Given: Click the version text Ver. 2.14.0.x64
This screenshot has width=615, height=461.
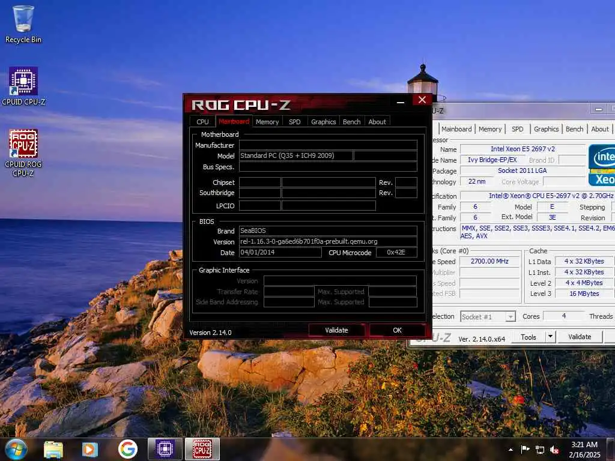Looking at the screenshot, I should point(482,339).
